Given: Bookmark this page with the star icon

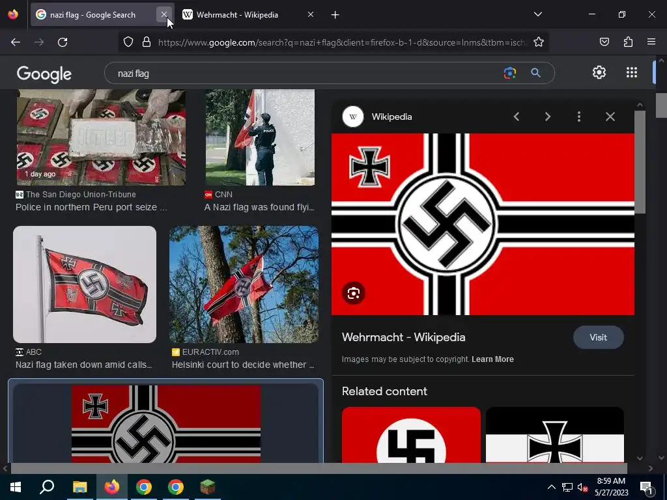Looking at the screenshot, I should tap(539, 42).
